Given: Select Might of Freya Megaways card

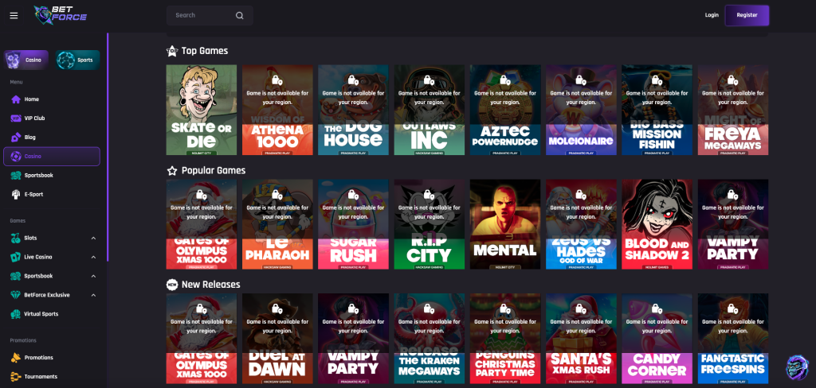Looking at the screenshot, I should pyautogui.click(x=733, y=110).
